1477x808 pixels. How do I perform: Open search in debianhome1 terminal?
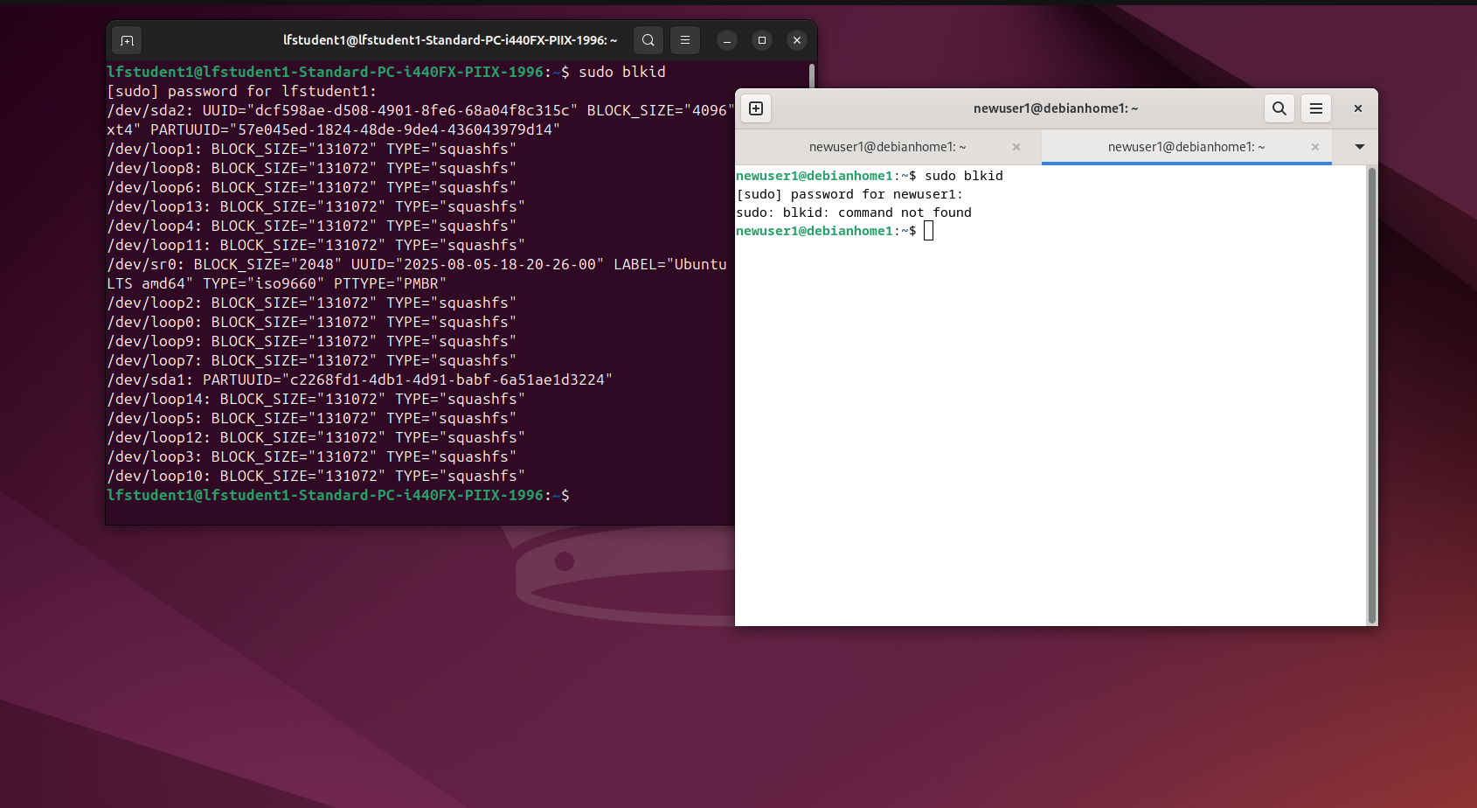(1279, 108)
